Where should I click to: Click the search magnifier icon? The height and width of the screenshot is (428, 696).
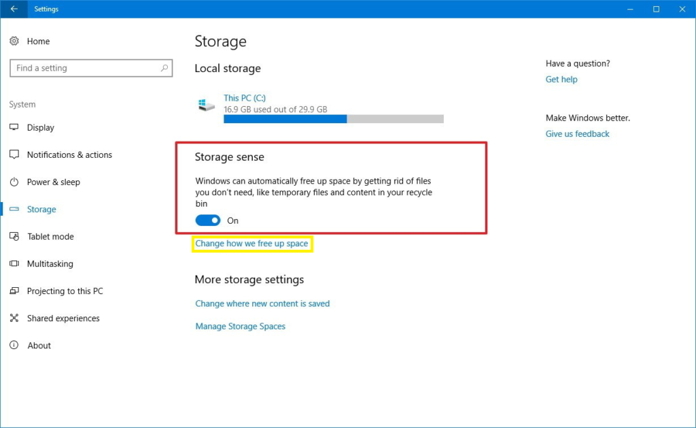pyautogui.click(x=164, y=68)
